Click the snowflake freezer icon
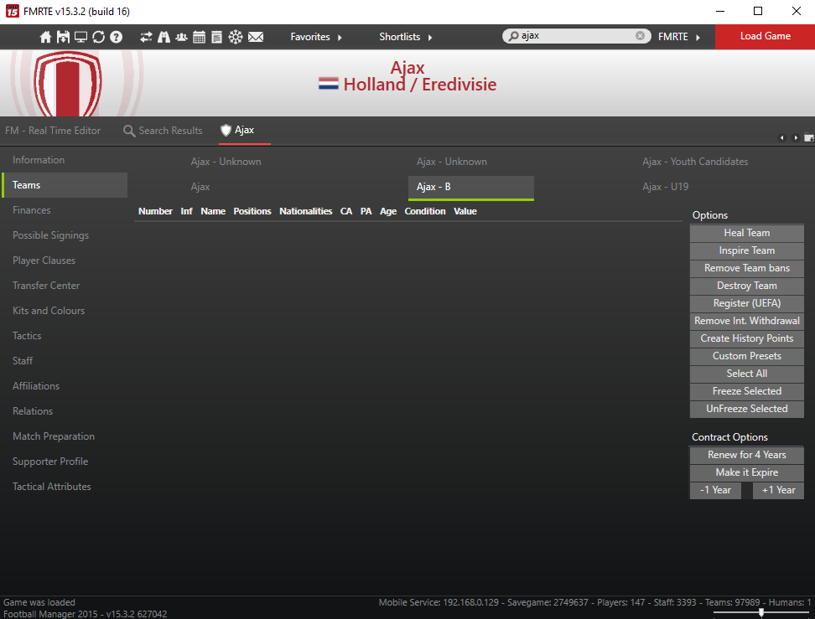Image resolution: width=815 pixels, height=619 pixels. [x=236, y=37]
